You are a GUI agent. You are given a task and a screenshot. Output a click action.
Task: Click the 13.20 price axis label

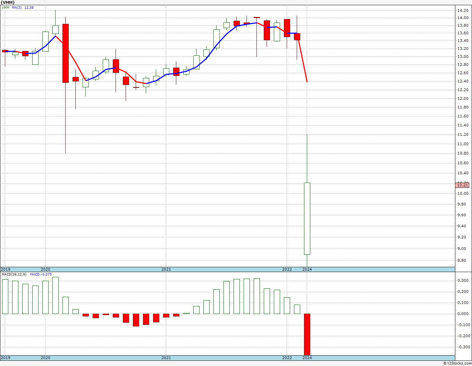point(463,49)
